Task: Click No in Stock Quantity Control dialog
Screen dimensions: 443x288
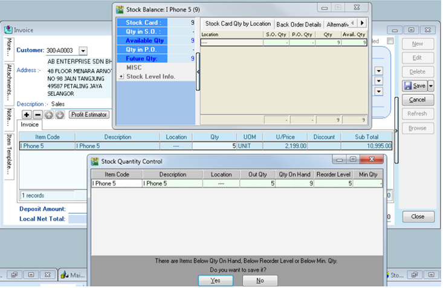Action: pos(260,281)
